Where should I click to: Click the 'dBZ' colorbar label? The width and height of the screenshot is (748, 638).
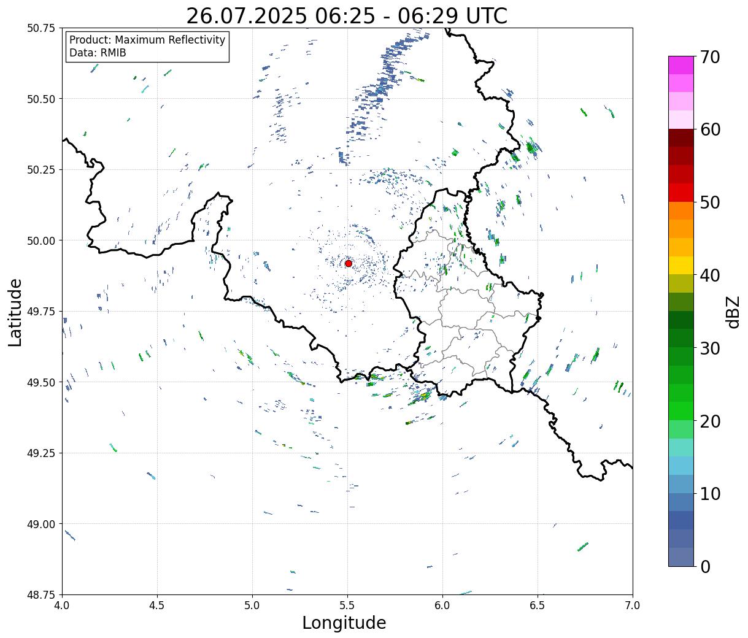pos(733,311)
